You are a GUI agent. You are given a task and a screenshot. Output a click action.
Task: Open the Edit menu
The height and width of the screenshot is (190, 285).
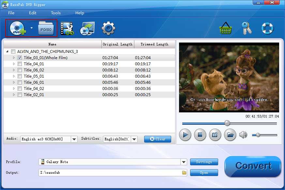click(x=33, y=13)
